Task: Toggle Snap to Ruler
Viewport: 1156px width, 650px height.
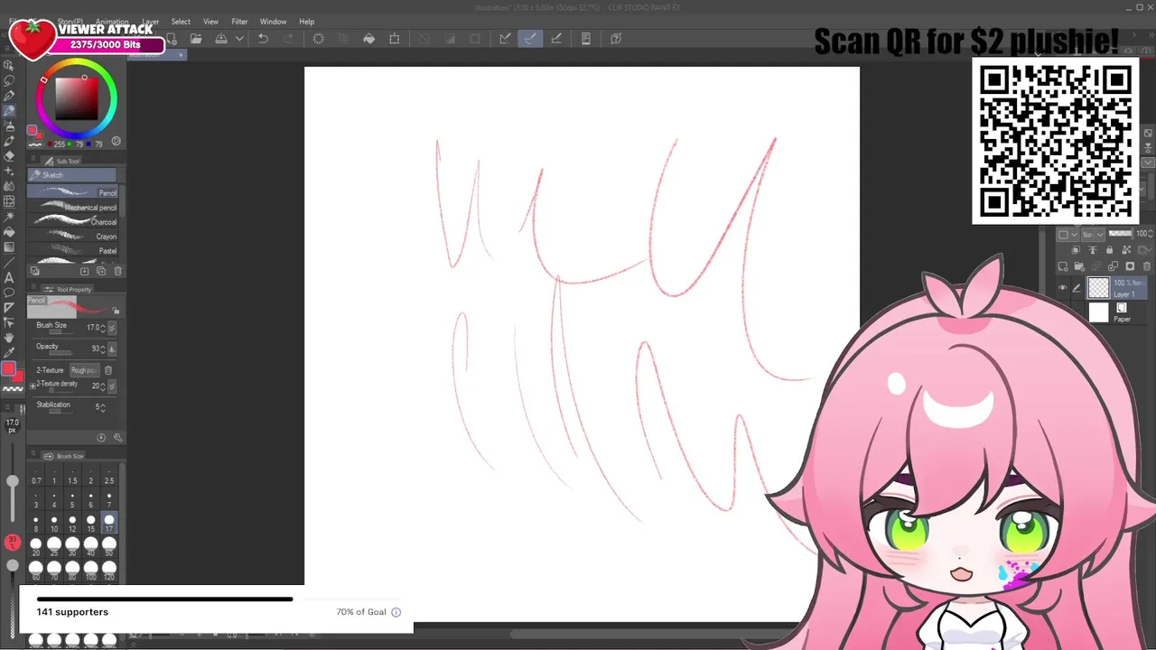Action: pos(505,39)
